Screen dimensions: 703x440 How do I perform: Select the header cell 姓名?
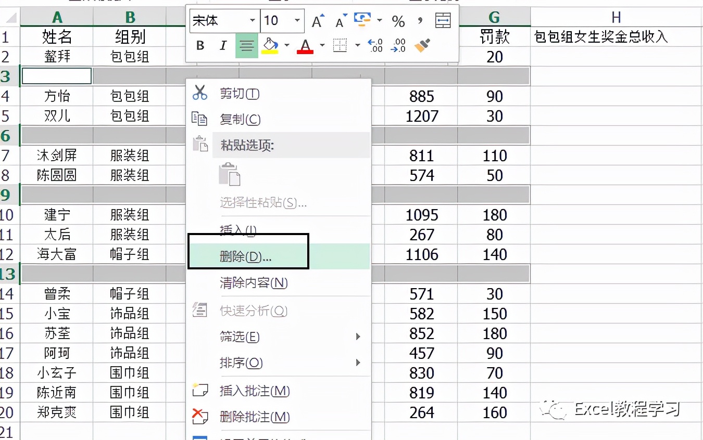pyautogui.click(x=57, y=37)
